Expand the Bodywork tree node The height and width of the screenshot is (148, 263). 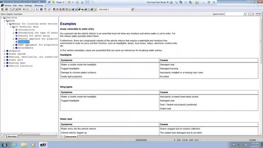tap(5, 51)
